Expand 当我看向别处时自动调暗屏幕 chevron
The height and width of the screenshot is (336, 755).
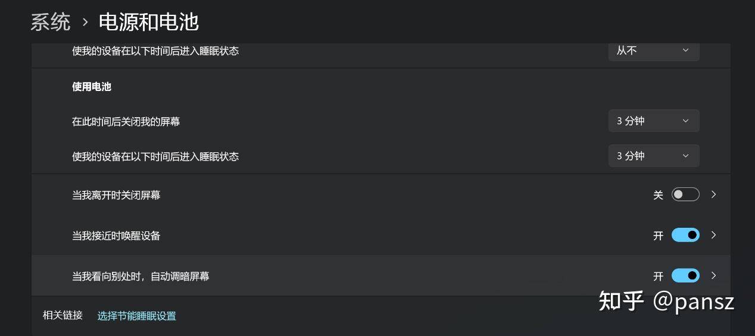pos(714,275)
